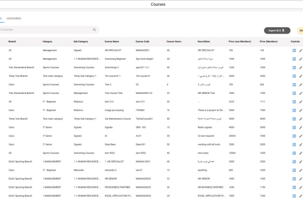Select course name Tst course hr 1
Viewport: 303px width, 201px height.
(x=112, y=76)
